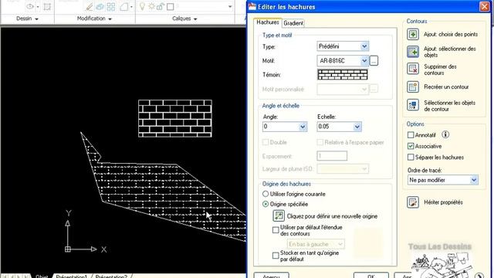494x278 pixels.
Task: Open the Ellipse tool flyout arrow
Action: coord(38,7)
